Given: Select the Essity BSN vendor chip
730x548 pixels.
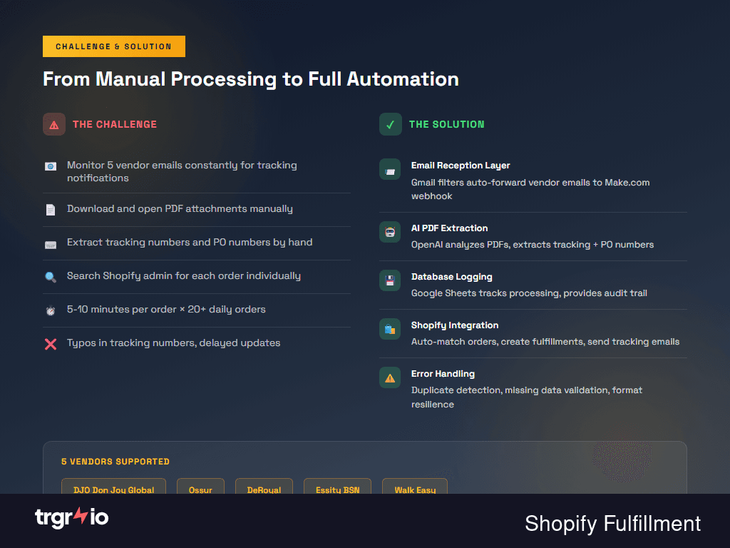Looking at the screenshot, I should pos(337,489).
